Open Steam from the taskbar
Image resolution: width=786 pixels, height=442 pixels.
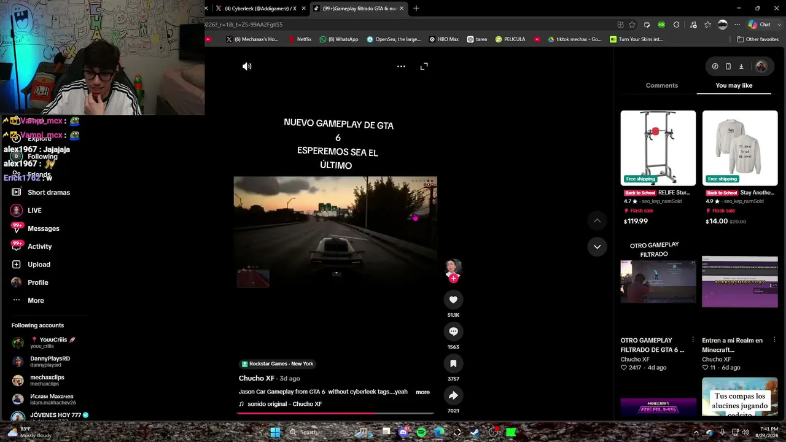point(475,432)
